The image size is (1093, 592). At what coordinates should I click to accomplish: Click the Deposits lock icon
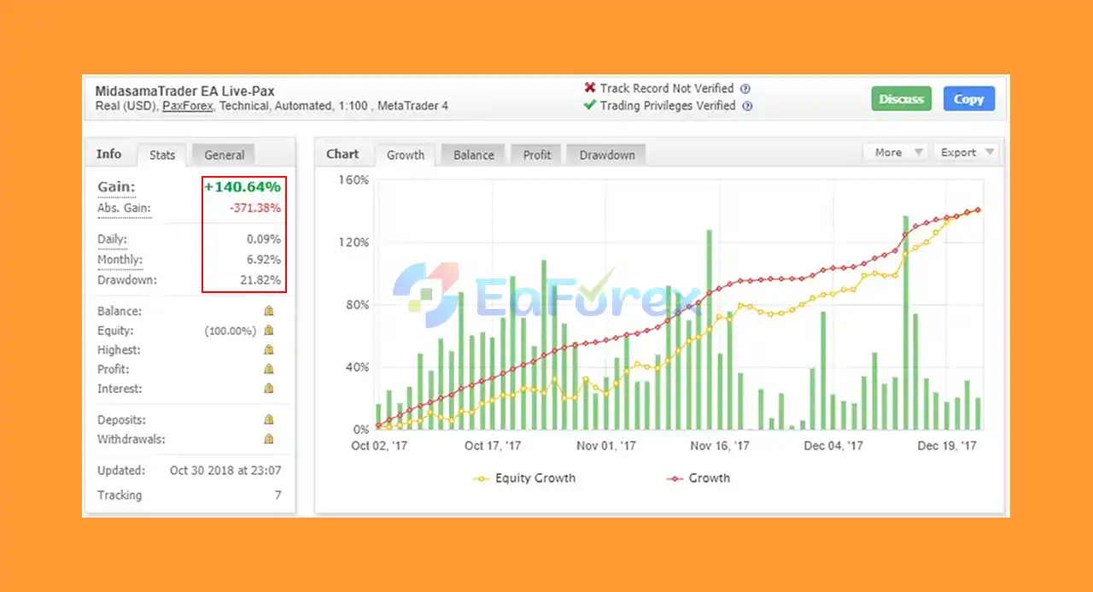pos(268,419)
